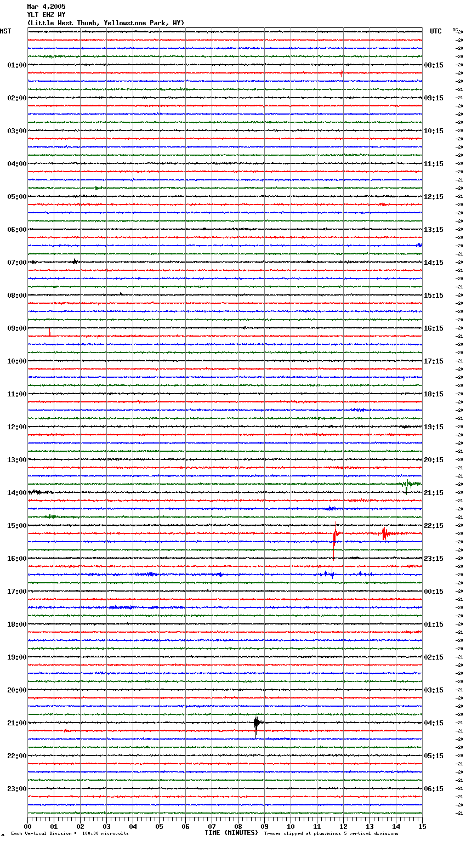Click the TIME (MINUTES) axis title
The width and height of the screenshot is (466, 841).
[x=231, y=833]
